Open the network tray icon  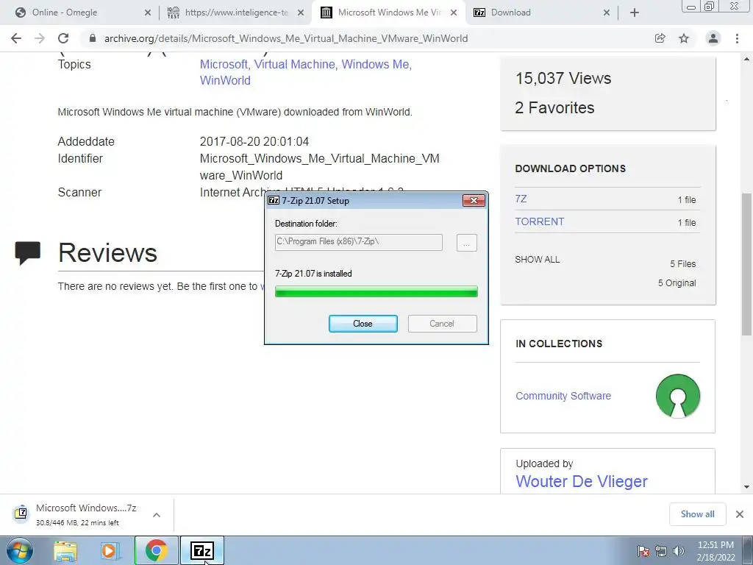click(661, 551)
